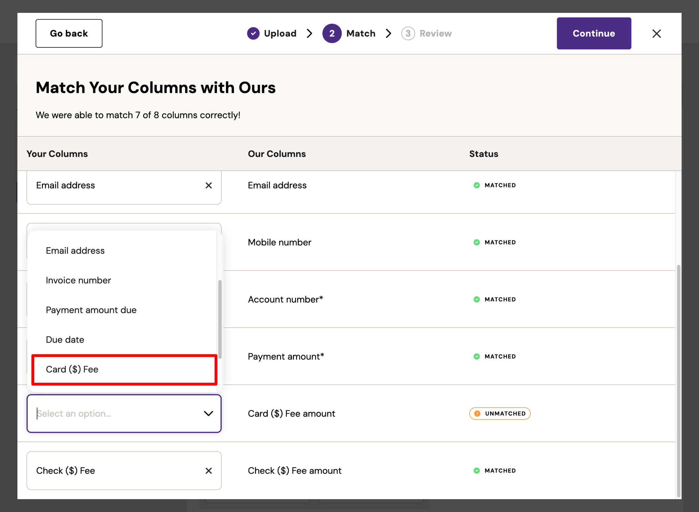Click the Review step label
Screen dimensions: 699x512
click(x=435, y=33)
